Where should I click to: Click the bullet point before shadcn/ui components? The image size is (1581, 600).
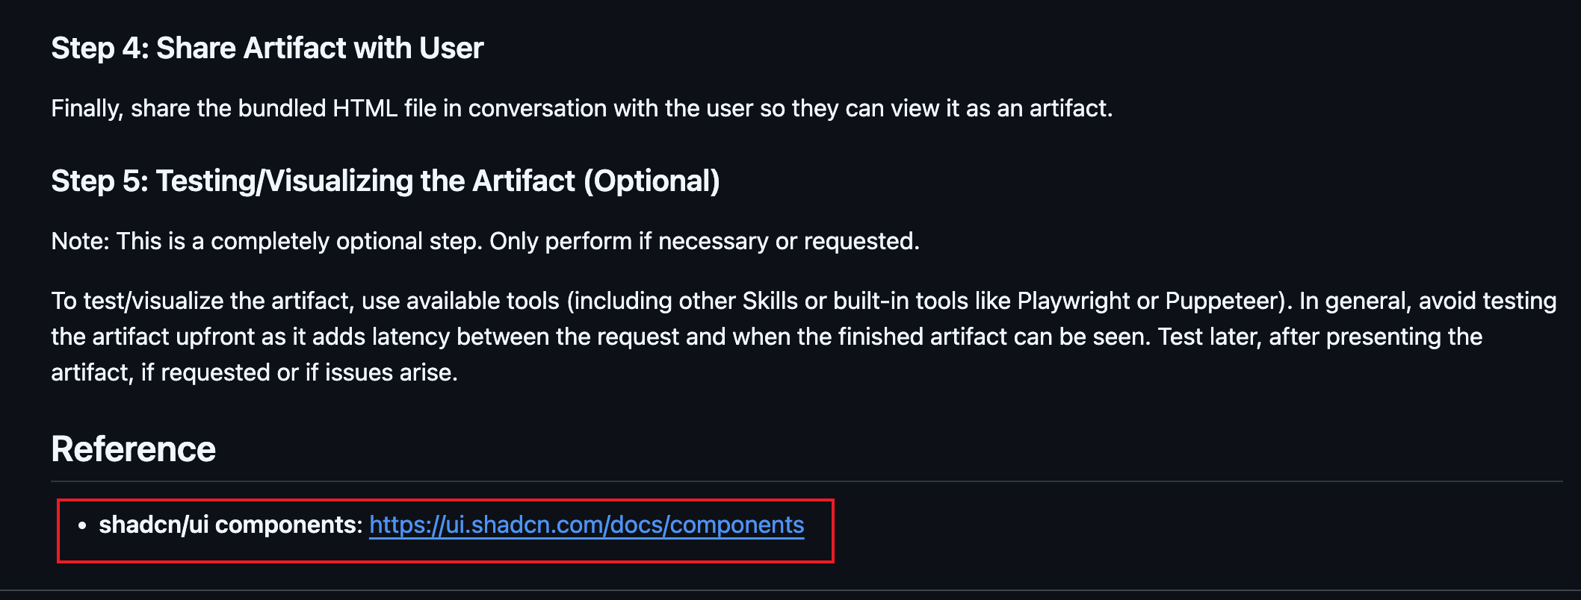tap(82, 526)
